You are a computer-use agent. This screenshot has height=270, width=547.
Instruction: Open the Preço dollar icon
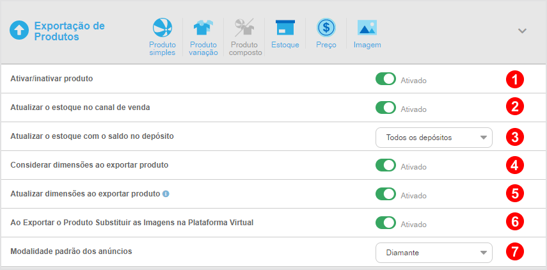[x=326, y=28]
